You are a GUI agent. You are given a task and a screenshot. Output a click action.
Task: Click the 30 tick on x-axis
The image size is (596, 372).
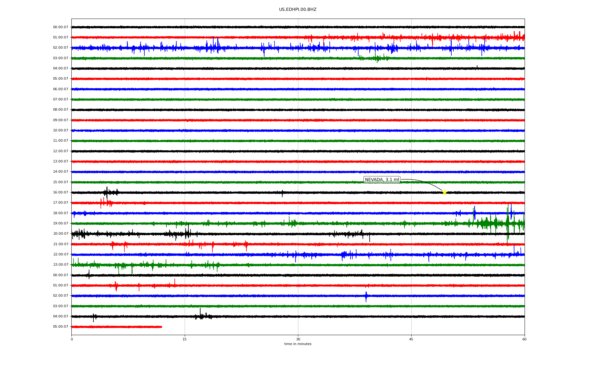[x=298, y=339]
